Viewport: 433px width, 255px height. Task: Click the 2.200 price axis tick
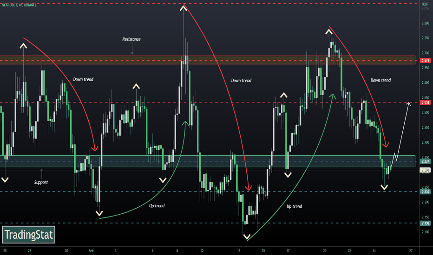(x=425, y=202)
